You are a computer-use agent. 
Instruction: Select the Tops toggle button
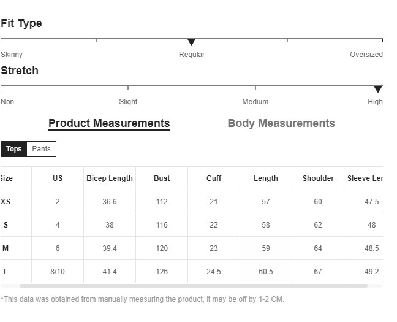click(x=14, y=149)
